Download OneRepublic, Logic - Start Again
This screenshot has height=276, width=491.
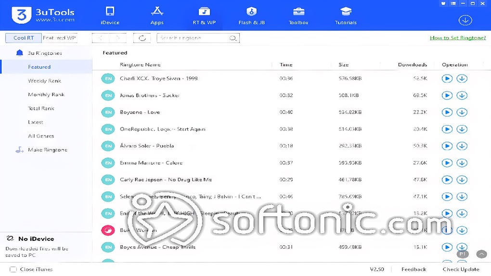pos(462,129)
